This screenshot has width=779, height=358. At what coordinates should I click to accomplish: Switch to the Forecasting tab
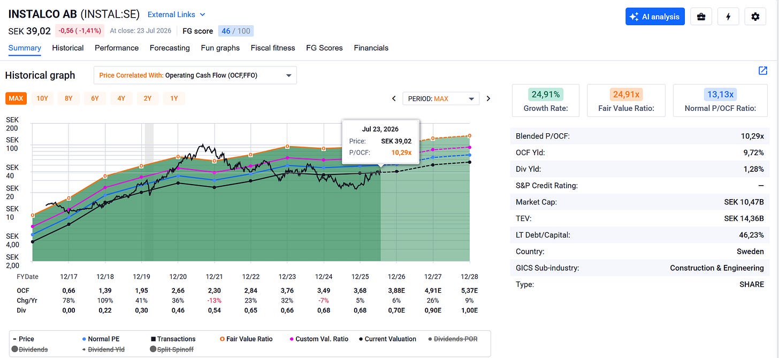[x=170, y=48]
